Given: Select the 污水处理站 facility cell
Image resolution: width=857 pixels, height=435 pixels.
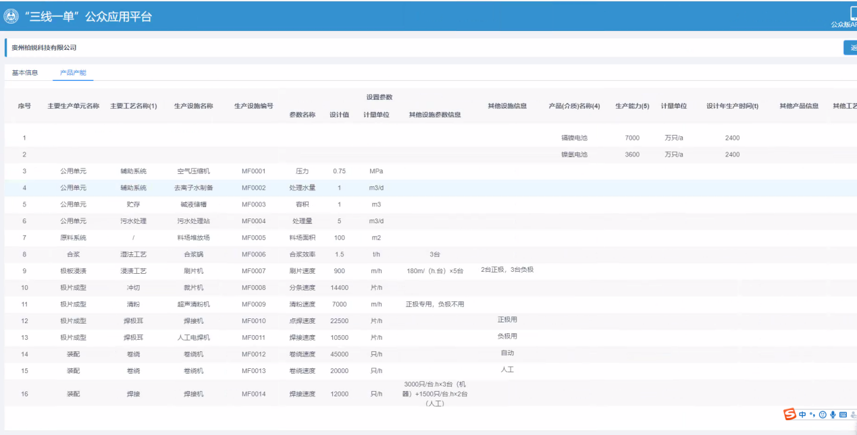Looking at the screenshot, I should click(x=194, y=221).
